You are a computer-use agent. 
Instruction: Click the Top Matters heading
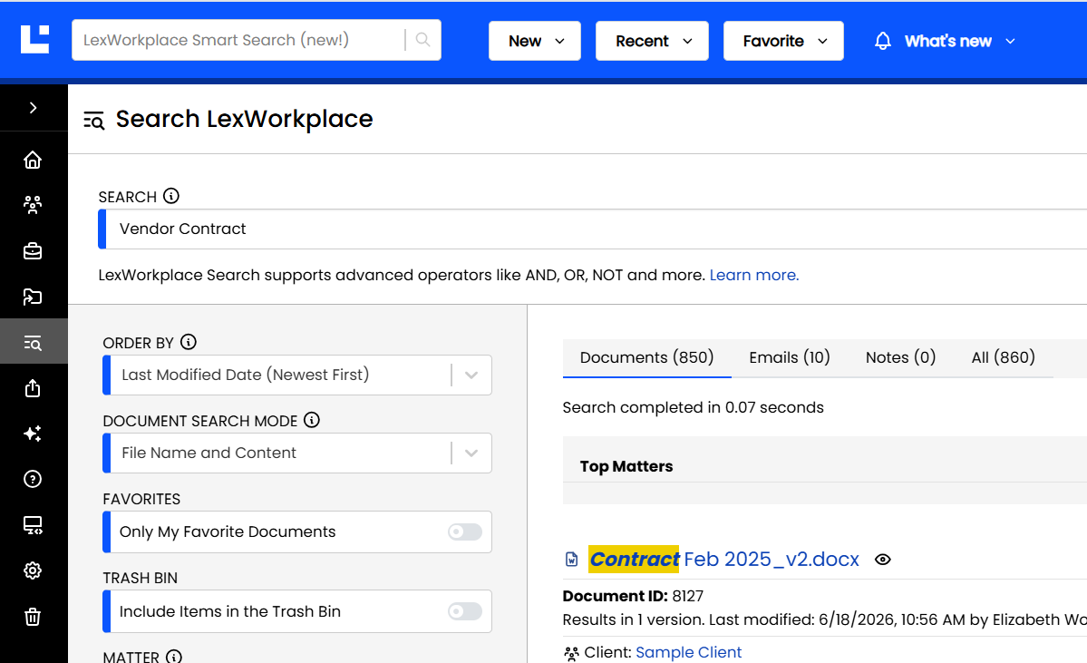626,467
